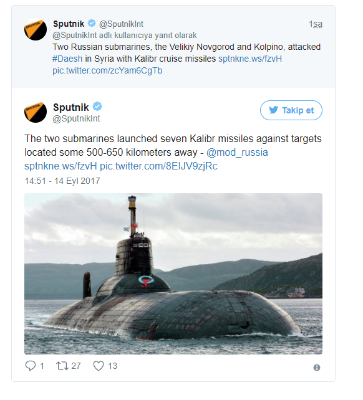Open the pic.twitter.com/8EIJV9zjRc link
This screenshot has height=400, width=363.
(x=158, y=166)
